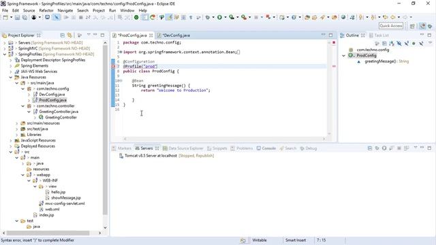Switch to the Console tab
Viewport: 436px width, 245px height.
point(266,148)
